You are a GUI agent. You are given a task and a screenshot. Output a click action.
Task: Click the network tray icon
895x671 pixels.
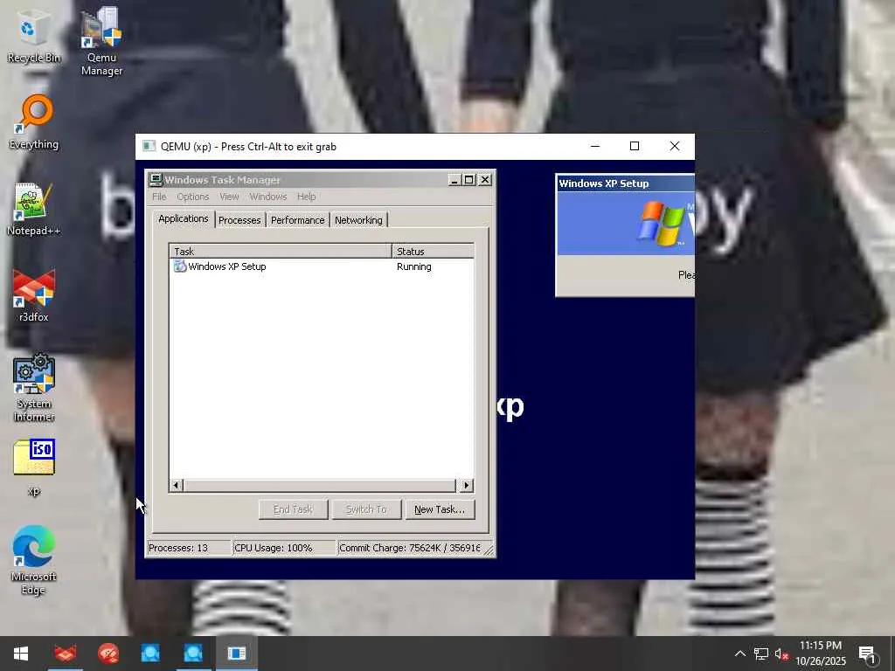[761, 654]
